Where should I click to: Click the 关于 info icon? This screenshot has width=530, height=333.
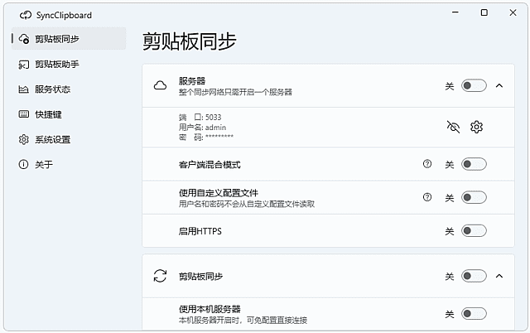[23, 164]
